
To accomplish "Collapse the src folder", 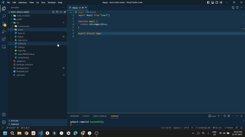I will click(x=11, y=23).
